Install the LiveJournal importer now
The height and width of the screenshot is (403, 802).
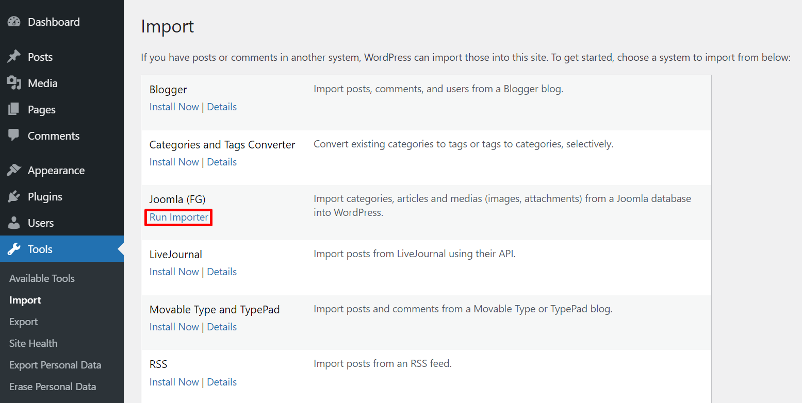point(174,272)
